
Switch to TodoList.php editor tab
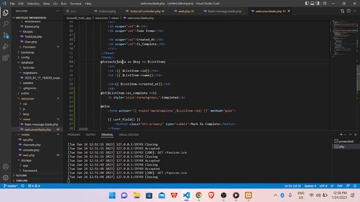click(105, 11)
